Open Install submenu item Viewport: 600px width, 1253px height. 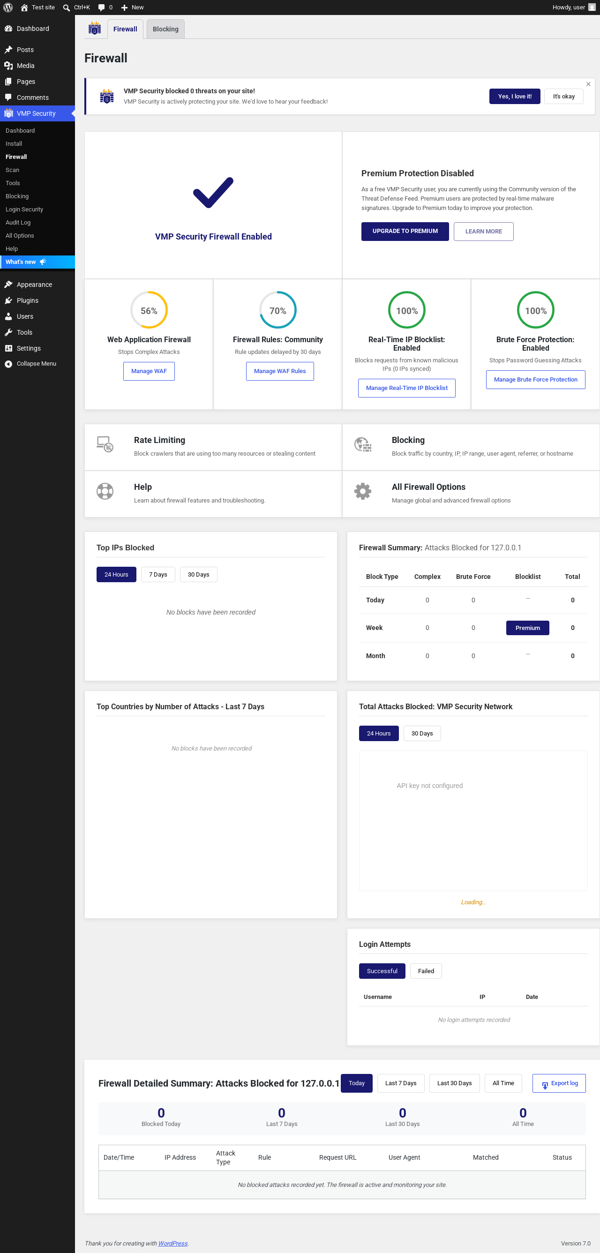14,143
